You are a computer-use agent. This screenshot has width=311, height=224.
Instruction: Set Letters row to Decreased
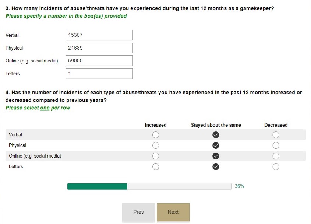tap(276, 167)
